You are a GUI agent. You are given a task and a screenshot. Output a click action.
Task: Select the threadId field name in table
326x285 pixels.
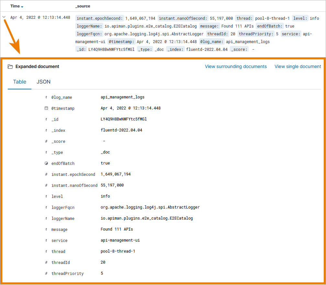point(61,263)
